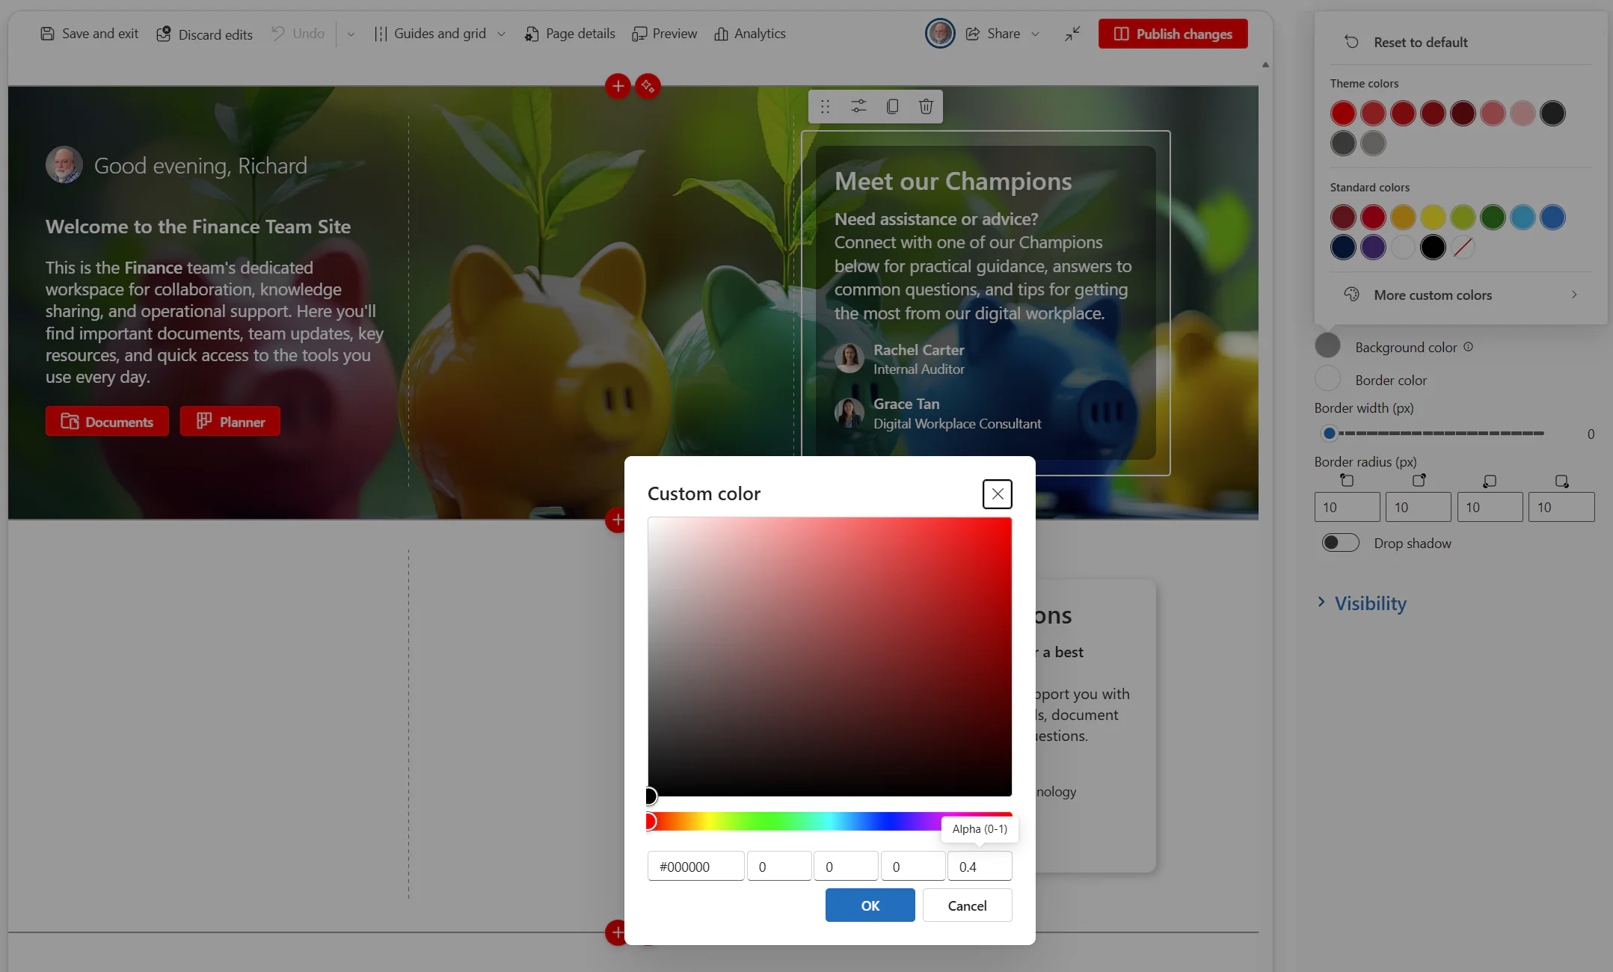The width and height of the screenshot is (1613, 972).
Task: Select the light pink theme color swatch
Action: [x=1523, y=114]
